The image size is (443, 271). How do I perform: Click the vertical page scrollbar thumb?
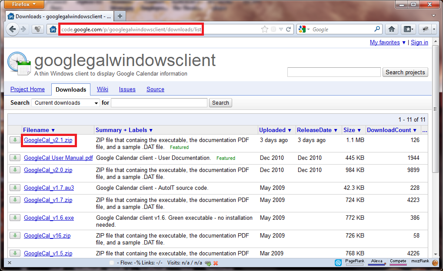(x=435, y=109)
